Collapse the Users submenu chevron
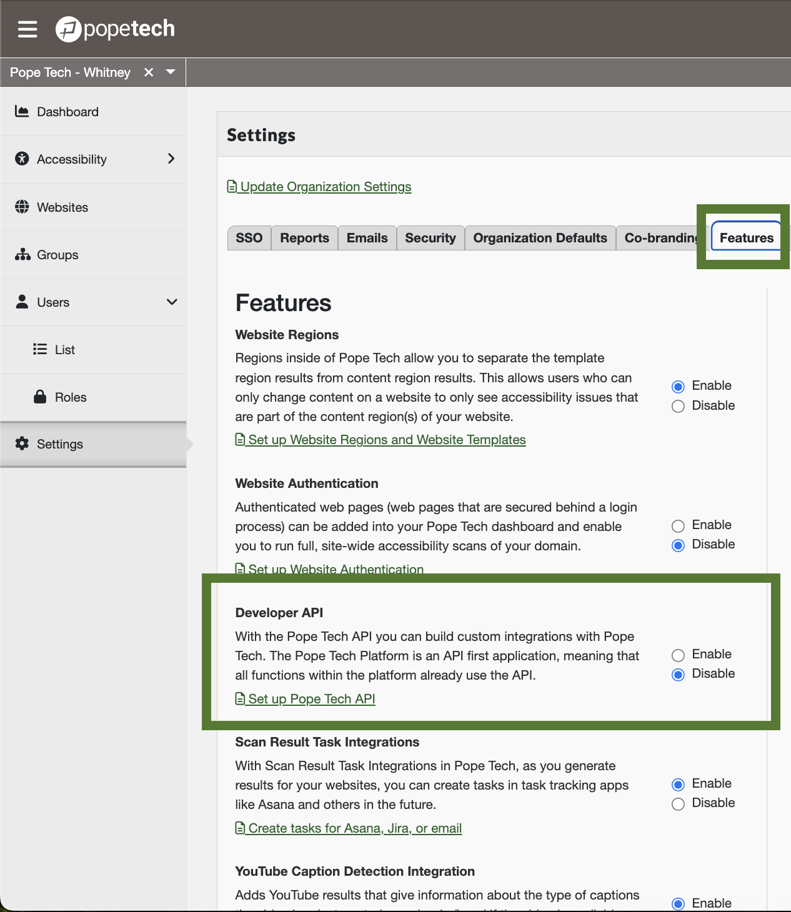Screen dimensions: 791x912 coord(172,302)
